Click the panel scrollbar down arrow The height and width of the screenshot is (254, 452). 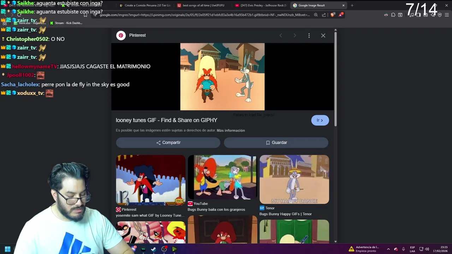[335, 242]
